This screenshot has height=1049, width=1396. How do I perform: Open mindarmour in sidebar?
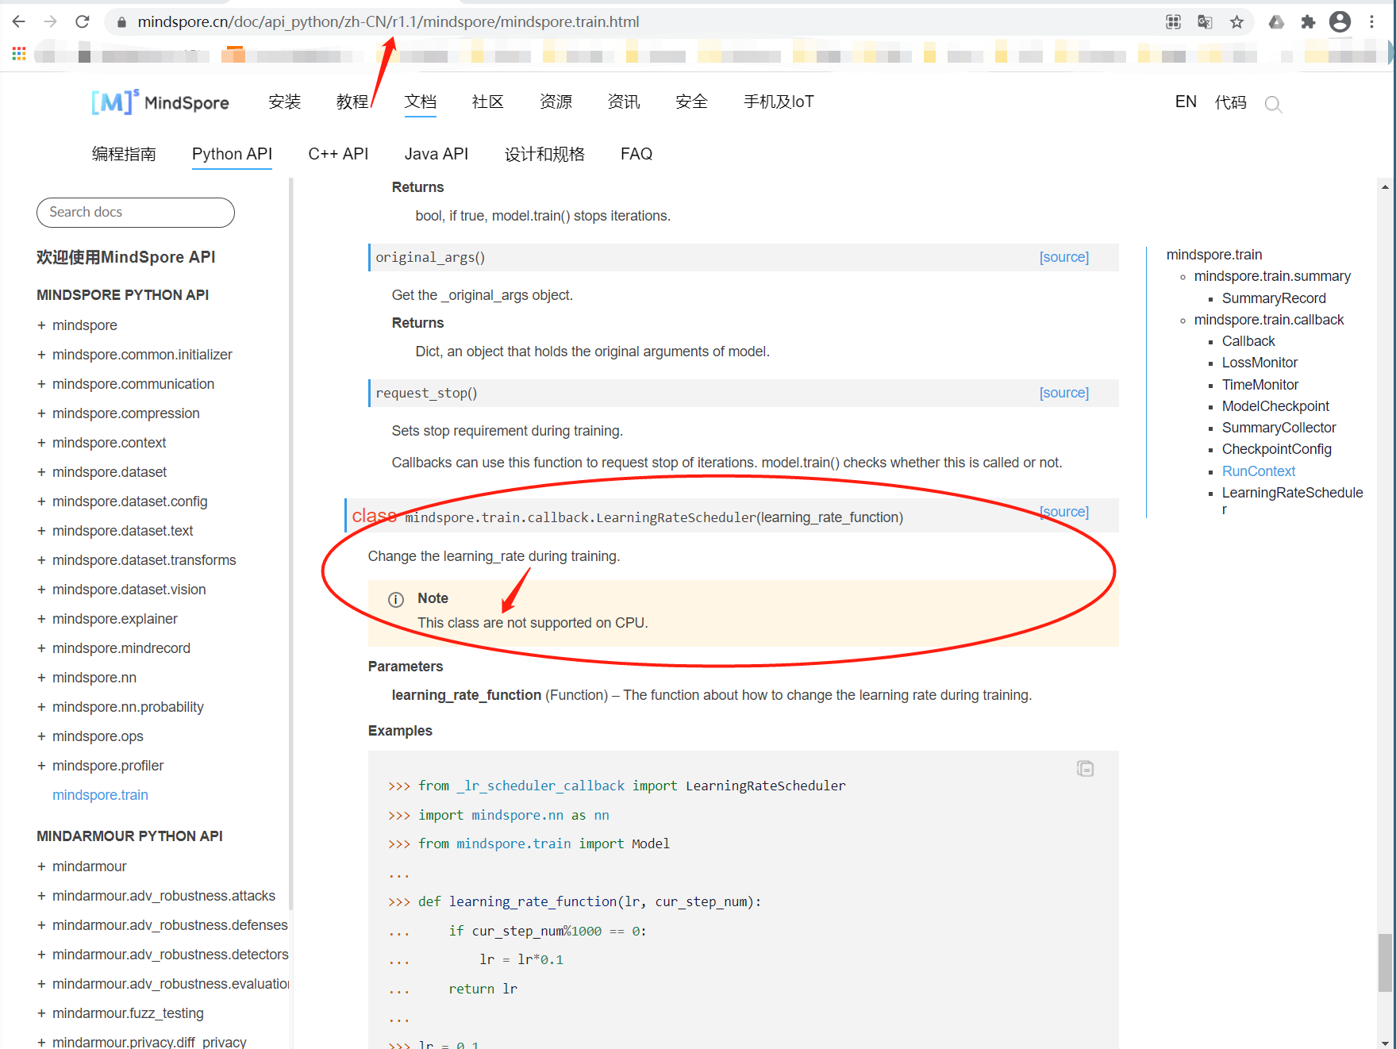(90, 866)
